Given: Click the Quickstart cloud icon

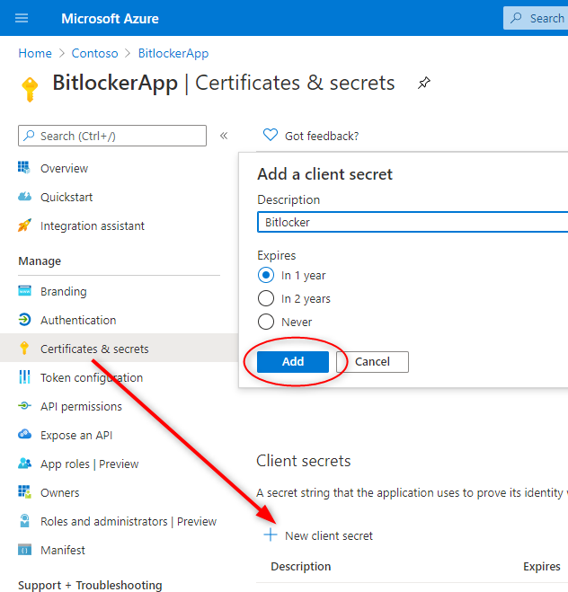Looking at the screenshot, I should pyautogui.click(x=24, y=197).
